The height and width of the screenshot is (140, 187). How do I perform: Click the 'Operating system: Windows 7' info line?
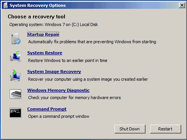pos(53,24)
